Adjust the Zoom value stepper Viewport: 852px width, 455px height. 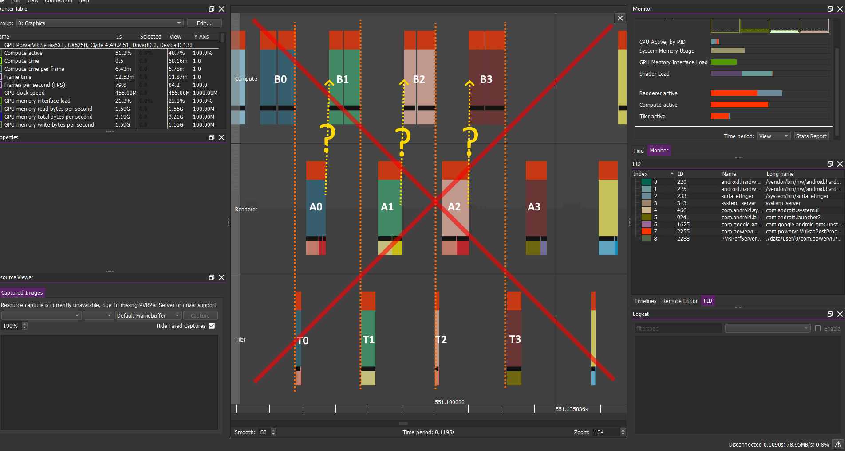(623, 432)
